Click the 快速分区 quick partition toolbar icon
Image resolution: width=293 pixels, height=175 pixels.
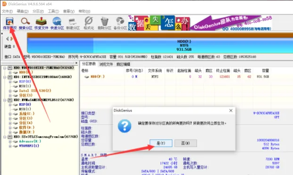click(57, 24)
